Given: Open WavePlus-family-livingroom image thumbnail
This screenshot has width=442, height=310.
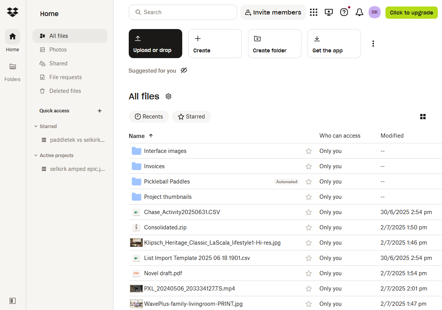Looking at the screenshot, I should click(x=136, y=304).
